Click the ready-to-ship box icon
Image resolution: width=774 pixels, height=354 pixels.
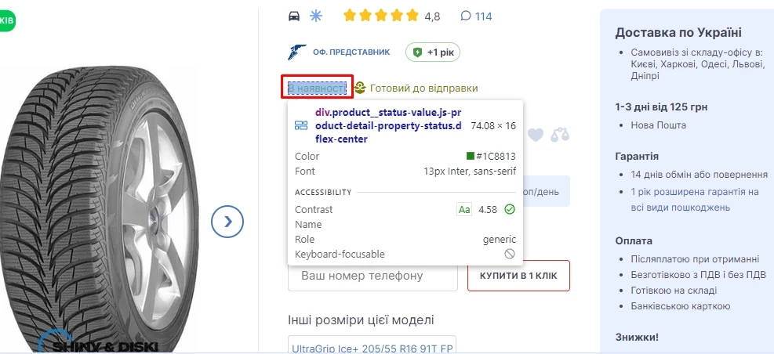point(361,88)
